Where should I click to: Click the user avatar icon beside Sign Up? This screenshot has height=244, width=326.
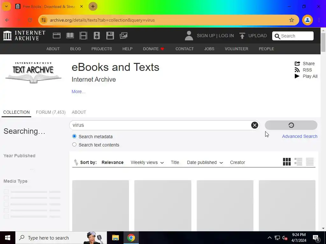[189, 36]
